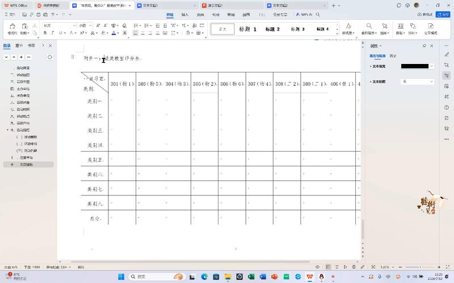The width and height of the screenshot is (454, 283).
Task: Pin the properties panel with pin icon
Action: (424, 46)
